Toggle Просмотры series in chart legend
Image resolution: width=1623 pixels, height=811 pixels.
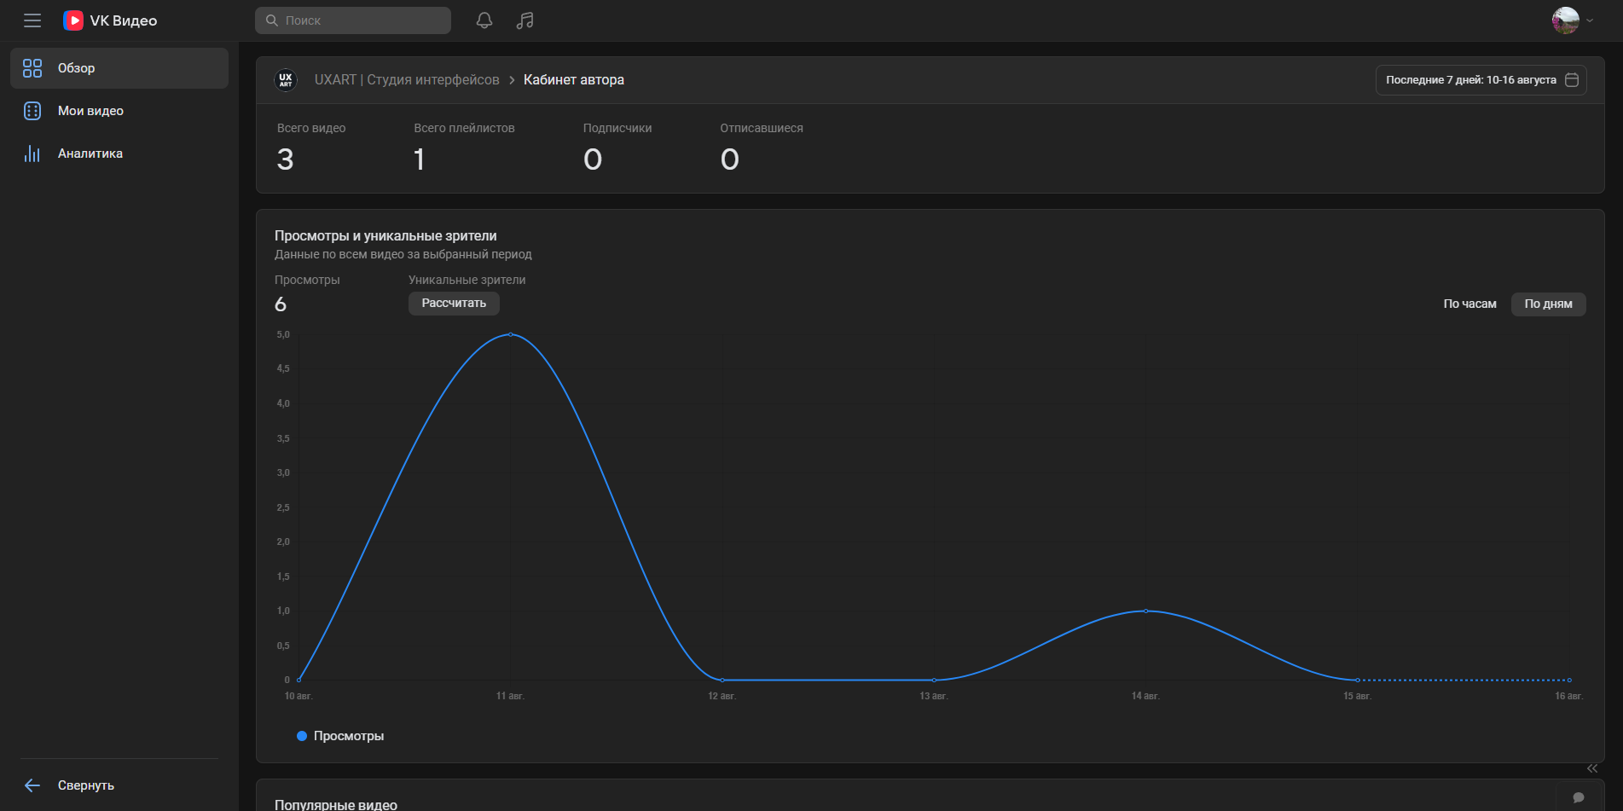coord(340,736)
